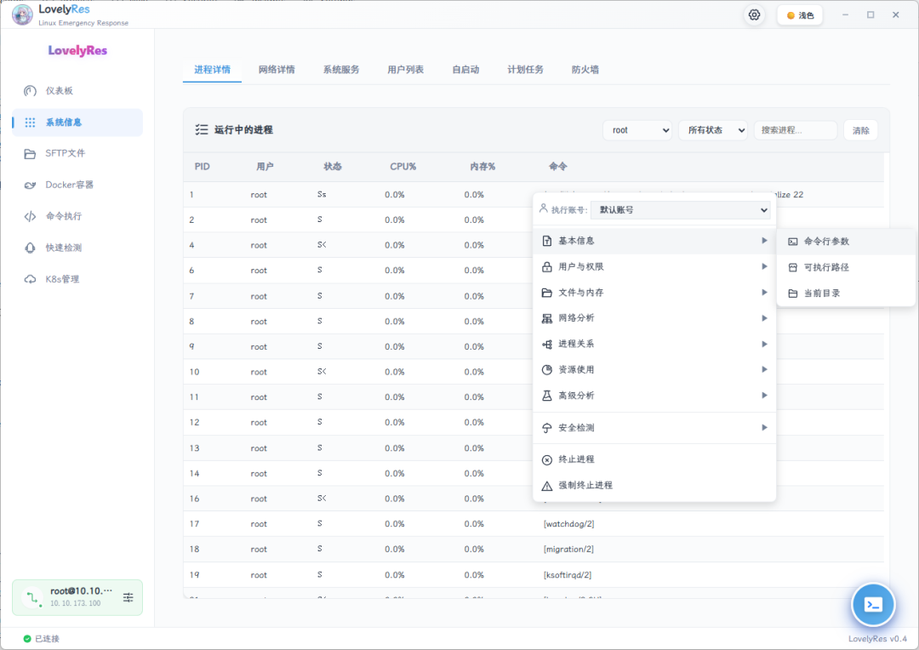This screenshot has height=650, width=919.
Task: Open the 所有状态 status dropdown
Action: [x=713, y=130]
